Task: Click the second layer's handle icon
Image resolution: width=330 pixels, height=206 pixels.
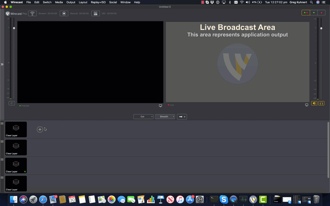Action: [x=2, y=141]
